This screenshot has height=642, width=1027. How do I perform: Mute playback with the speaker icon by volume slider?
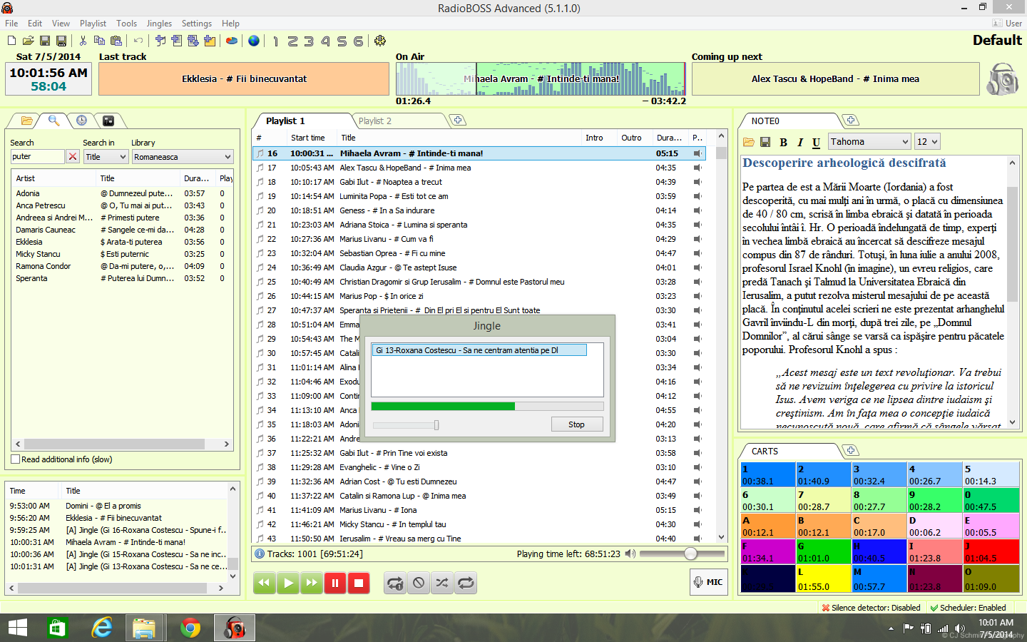[x=630, y=554]
